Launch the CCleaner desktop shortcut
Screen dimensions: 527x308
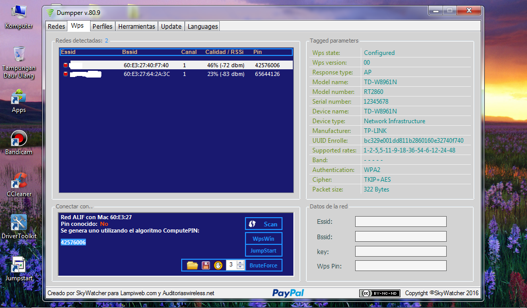coord(19,185)
